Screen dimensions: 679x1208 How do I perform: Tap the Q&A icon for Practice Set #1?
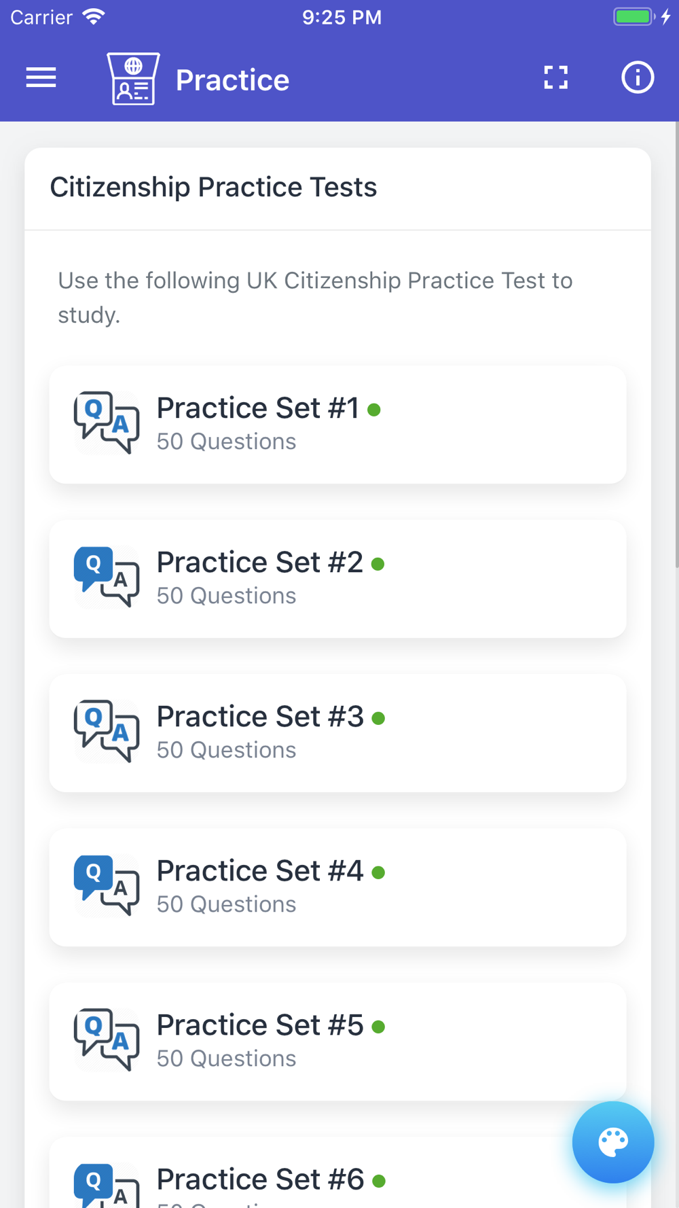107,423
